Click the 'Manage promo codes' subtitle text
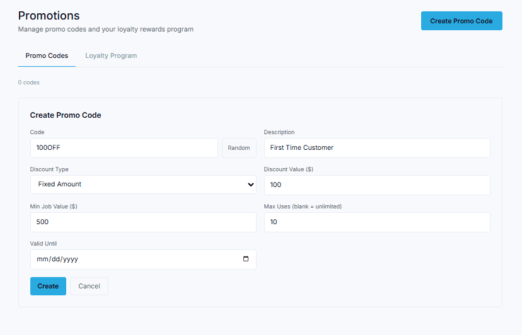This screenshot has height=335, width=522. 105,29
